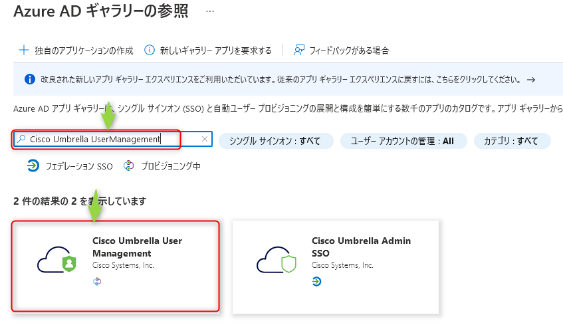Viewport: 563px width, 327px height.
Task: Open 独自のアプリケーションの作成
Action: (76, 51)
